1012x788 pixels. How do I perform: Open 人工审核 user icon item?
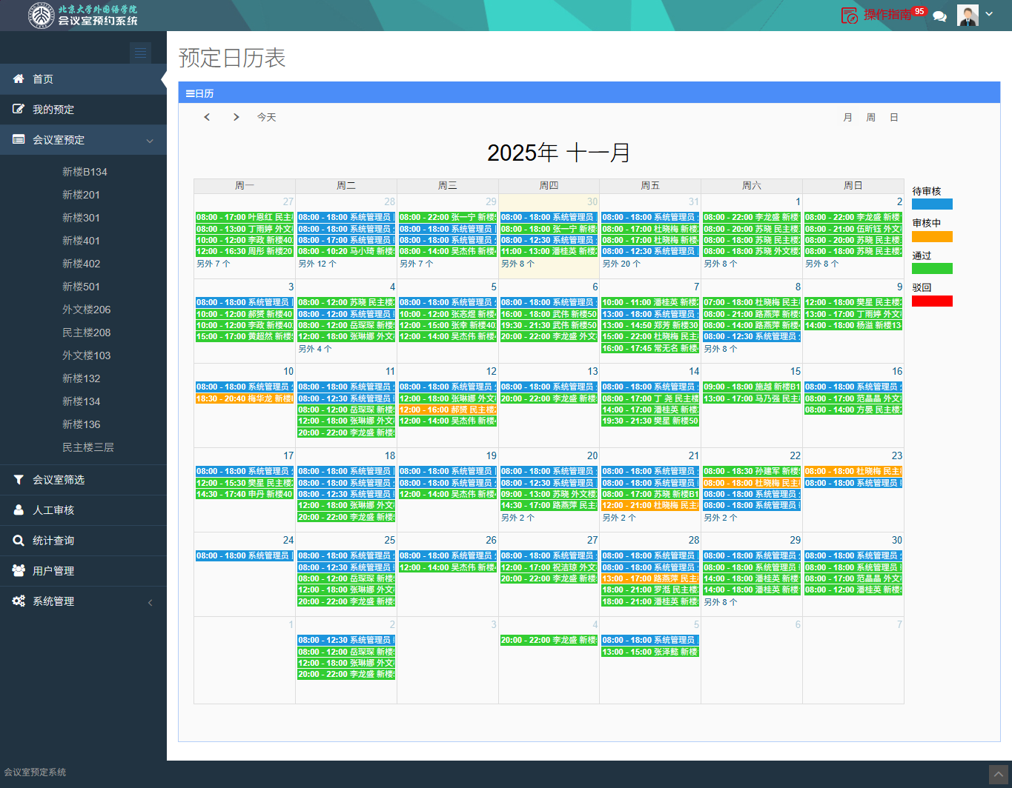[x=19, y=510]
